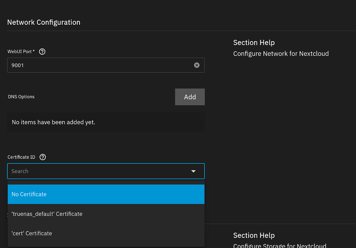The height and width of the screenshot is (248, 356).
Task: Click the highlighted 'No Certificate' list entry
Action: [29, 194]
